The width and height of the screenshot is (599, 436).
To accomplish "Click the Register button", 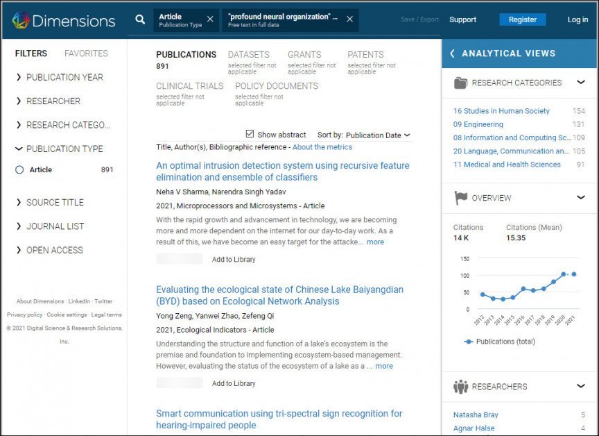I will click(522, 19).
